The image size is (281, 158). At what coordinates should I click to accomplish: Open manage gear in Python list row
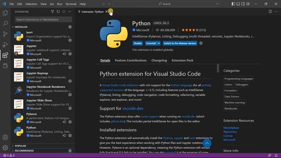coord(70,136)
